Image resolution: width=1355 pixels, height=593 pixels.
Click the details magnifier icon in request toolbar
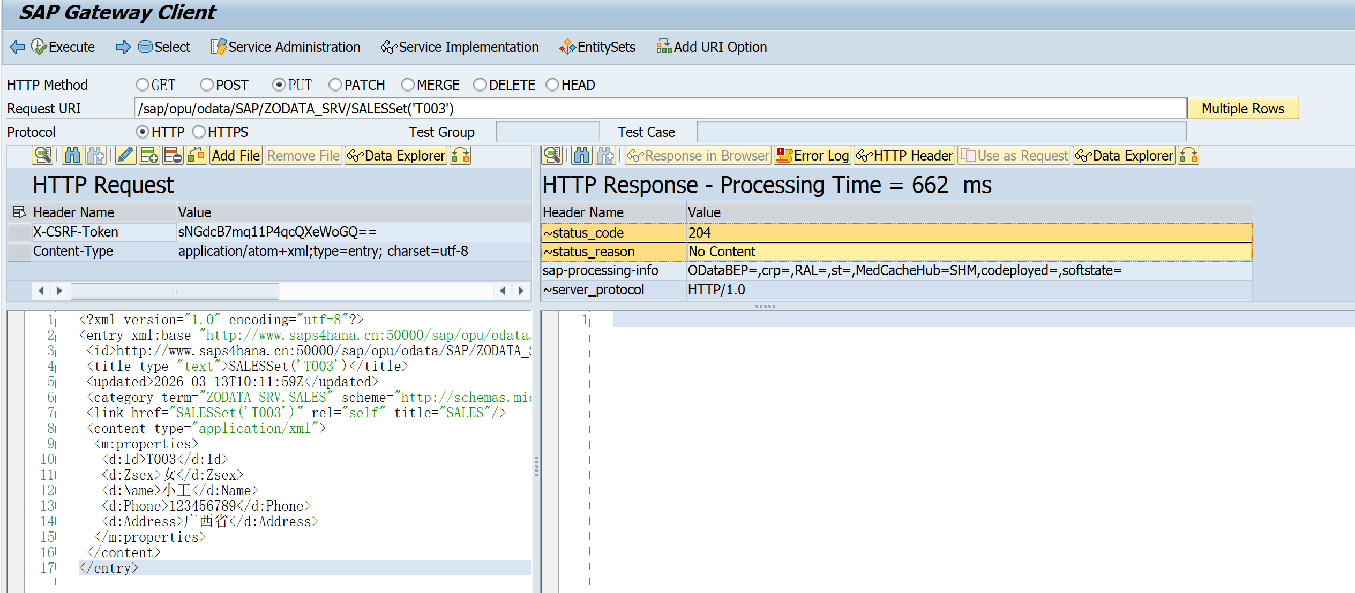(42, 156)
